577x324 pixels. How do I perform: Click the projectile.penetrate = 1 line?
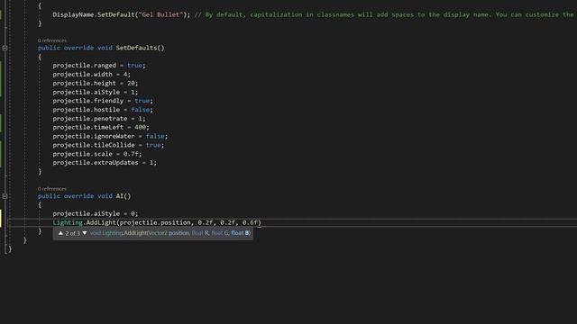tap(99, 118)
